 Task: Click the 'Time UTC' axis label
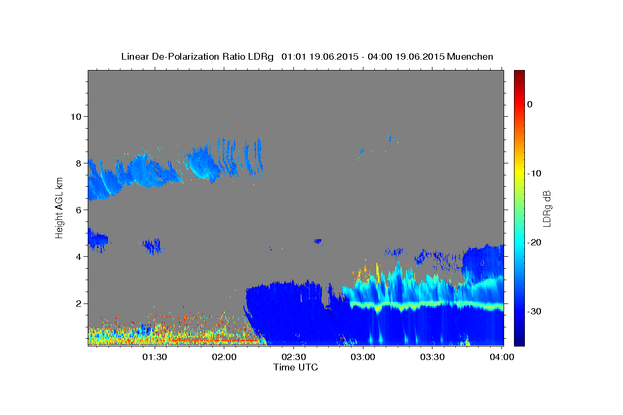pos(295,367)
